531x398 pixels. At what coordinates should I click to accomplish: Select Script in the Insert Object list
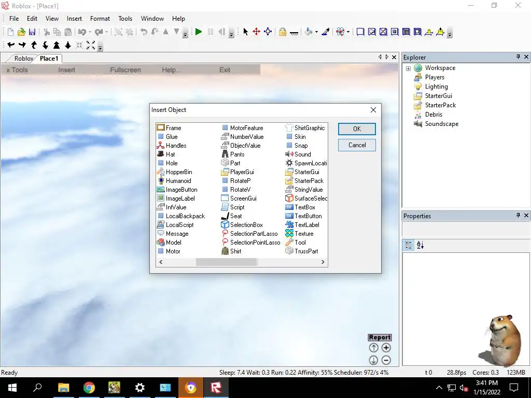click(233, 207)
